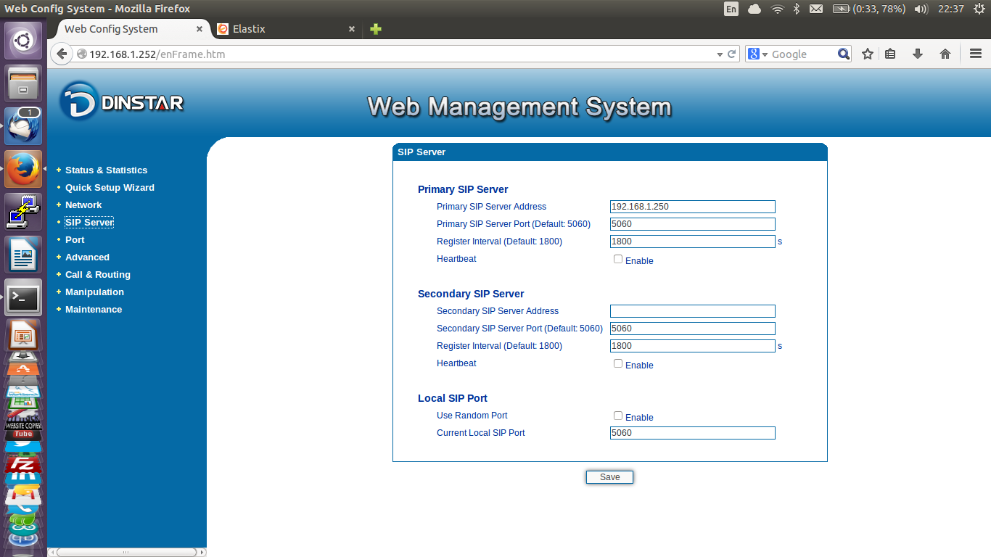Open a new tab with plus icon

point(376,29)
